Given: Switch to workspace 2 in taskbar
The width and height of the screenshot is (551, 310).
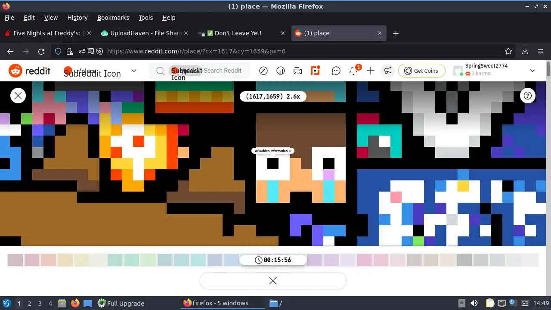Looking at the screenshot, I should coord(29,303).
